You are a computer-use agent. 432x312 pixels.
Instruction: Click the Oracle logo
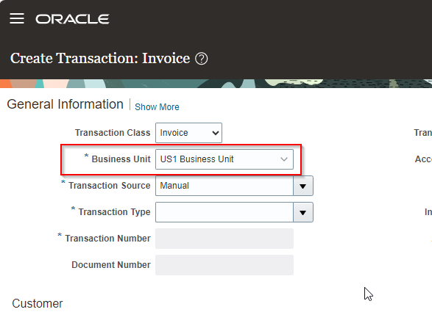click(72, 19)
